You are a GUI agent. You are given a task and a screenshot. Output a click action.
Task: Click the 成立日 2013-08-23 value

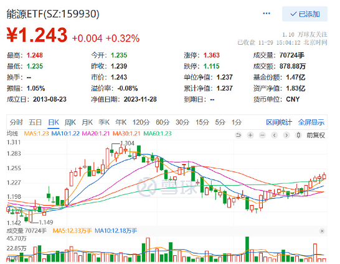(x=50, y=99)
